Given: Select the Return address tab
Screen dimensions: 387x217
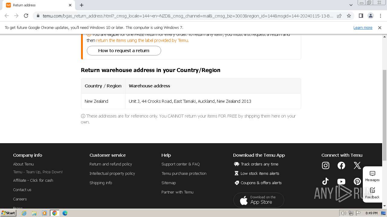Looking at the screenshot, I should 36,5.
